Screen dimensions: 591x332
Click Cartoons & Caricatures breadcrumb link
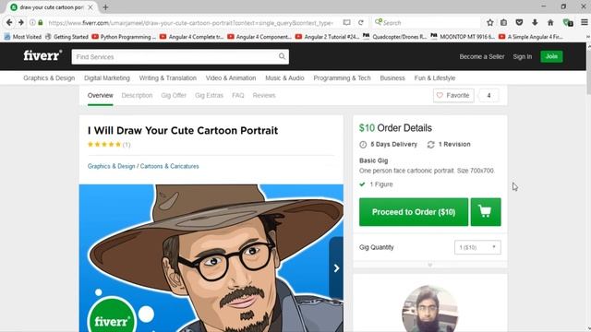tap(169, 166)
